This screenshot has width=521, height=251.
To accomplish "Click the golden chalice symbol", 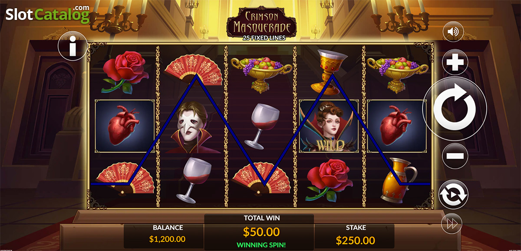I will coord(329,71).
